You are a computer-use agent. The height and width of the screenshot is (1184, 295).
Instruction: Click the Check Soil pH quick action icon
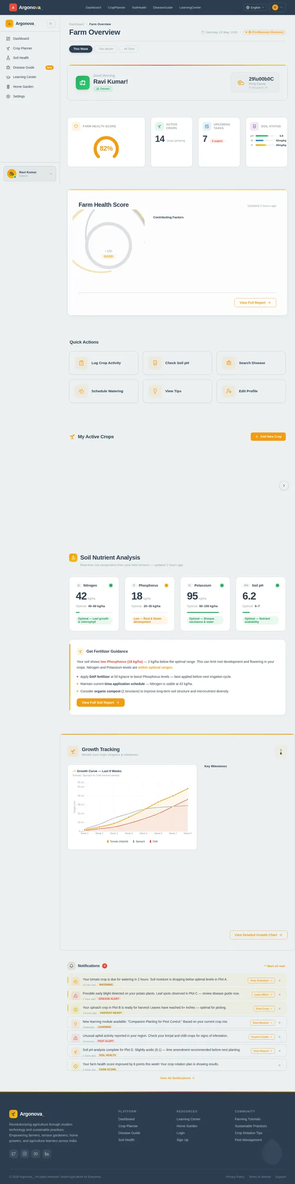pos(155,363)
